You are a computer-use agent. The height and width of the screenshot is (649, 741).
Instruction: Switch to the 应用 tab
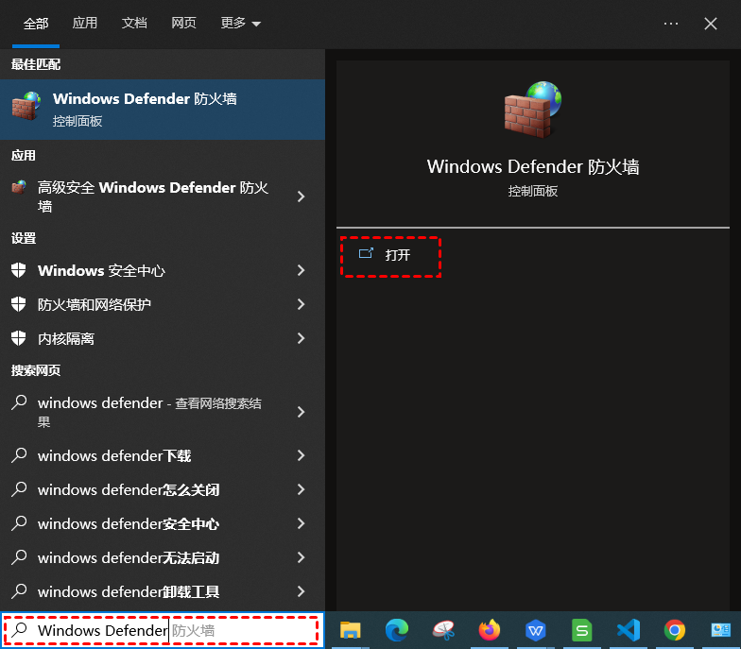pyautogui.click(x=85, y=23)
